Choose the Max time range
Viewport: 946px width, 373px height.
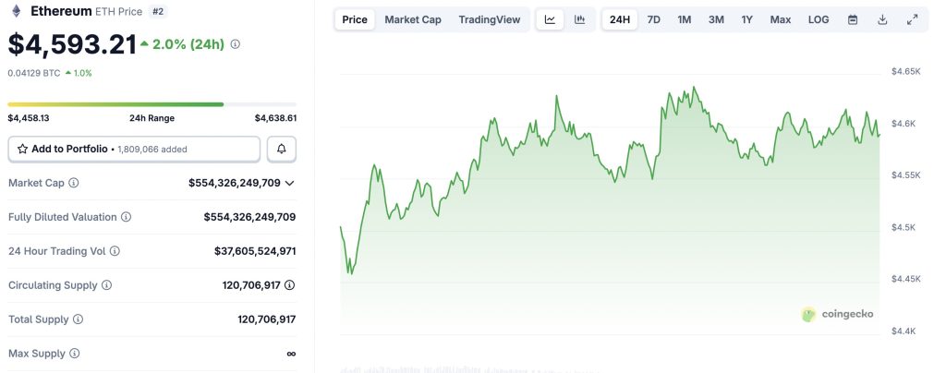click(781, 19)
